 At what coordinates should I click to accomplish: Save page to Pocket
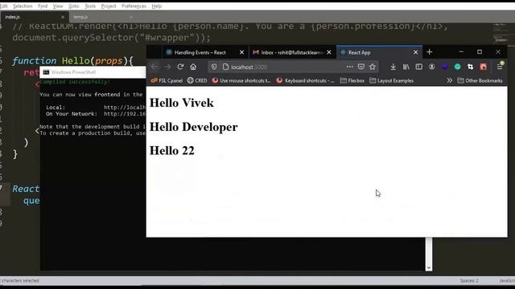(x=361, y=67)
